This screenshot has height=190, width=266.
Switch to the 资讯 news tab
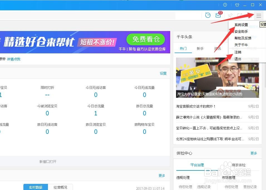pos(218,49)
